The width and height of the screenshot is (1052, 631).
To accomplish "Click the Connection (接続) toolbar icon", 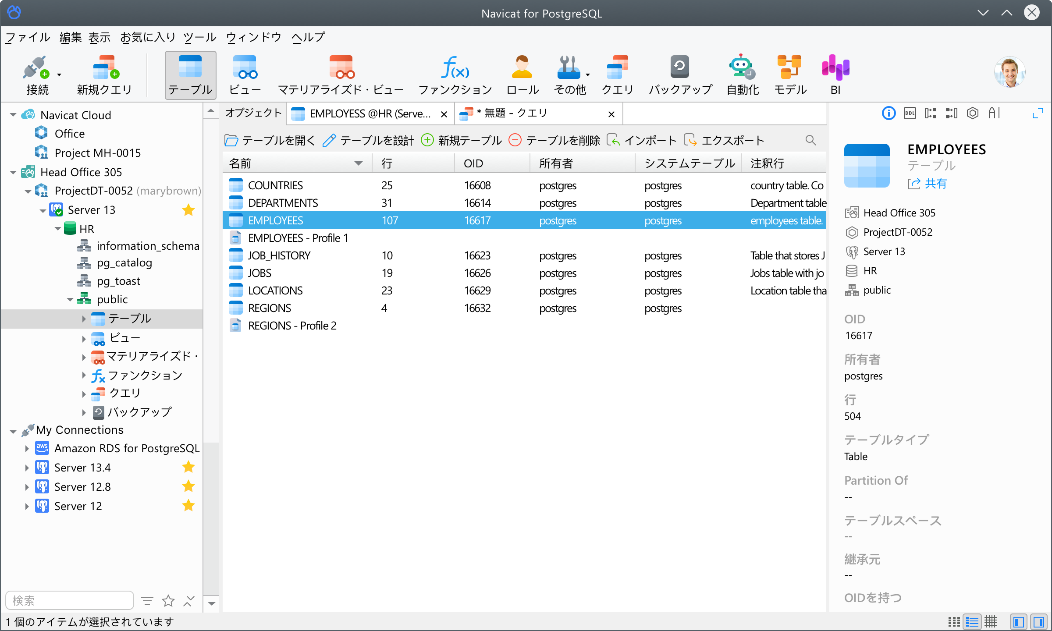I will click(x=37, y=75).
